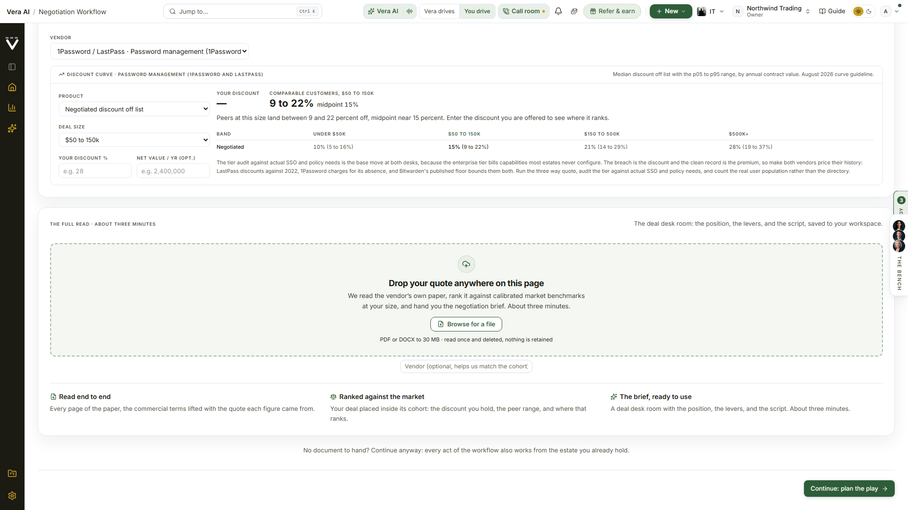Click "Drop your quote anywhere on this page"

pyautogui.click(x=466, y=283)
